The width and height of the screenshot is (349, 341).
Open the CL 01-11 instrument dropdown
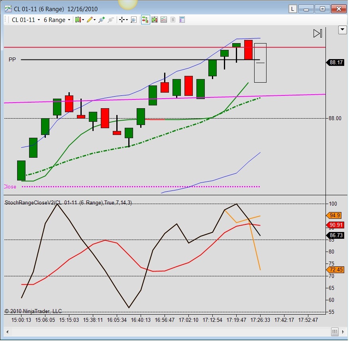coord(26,20)
